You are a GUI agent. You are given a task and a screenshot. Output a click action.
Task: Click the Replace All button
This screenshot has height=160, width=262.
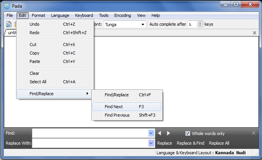point(219,143)
